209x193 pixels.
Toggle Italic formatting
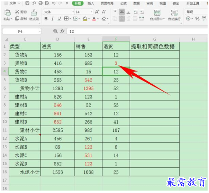(x=53, y=19)
